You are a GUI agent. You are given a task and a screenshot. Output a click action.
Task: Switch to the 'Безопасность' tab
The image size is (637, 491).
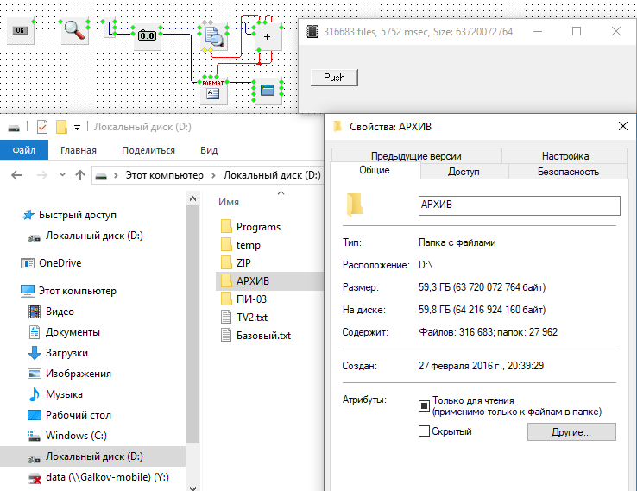pos(567,172)
